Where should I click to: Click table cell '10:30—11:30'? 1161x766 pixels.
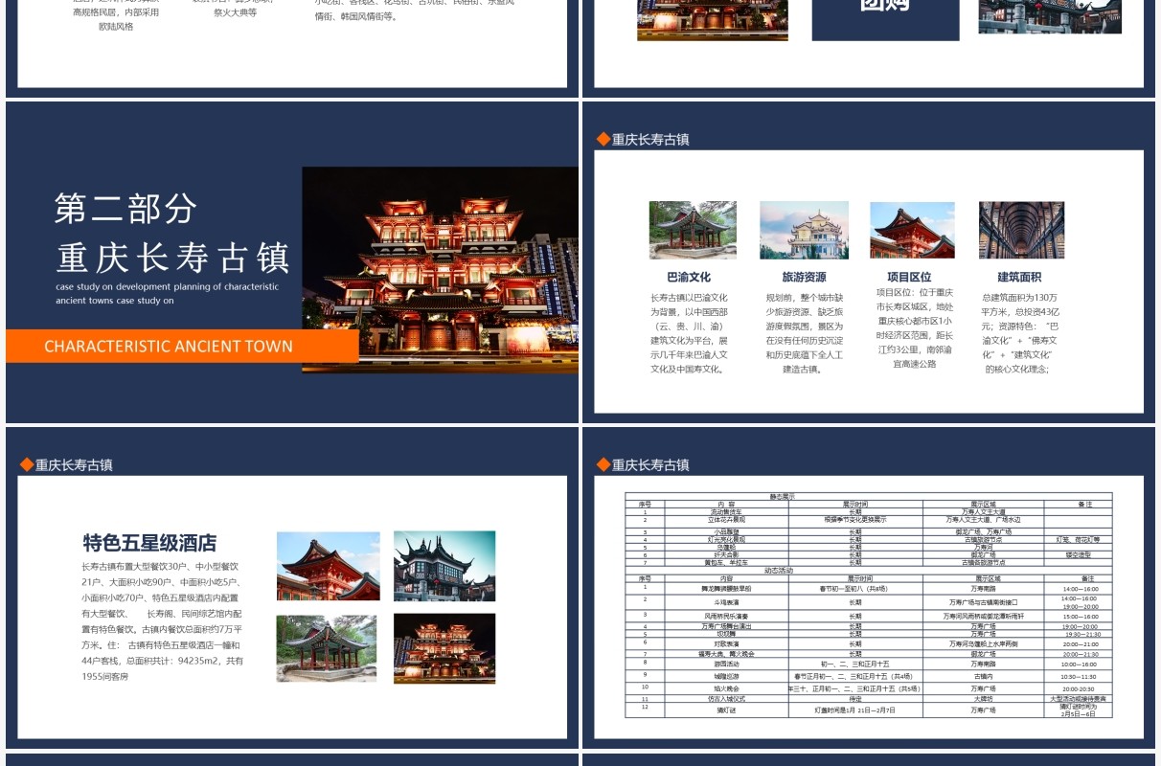pyautogui.click(x=1078, y=676)
